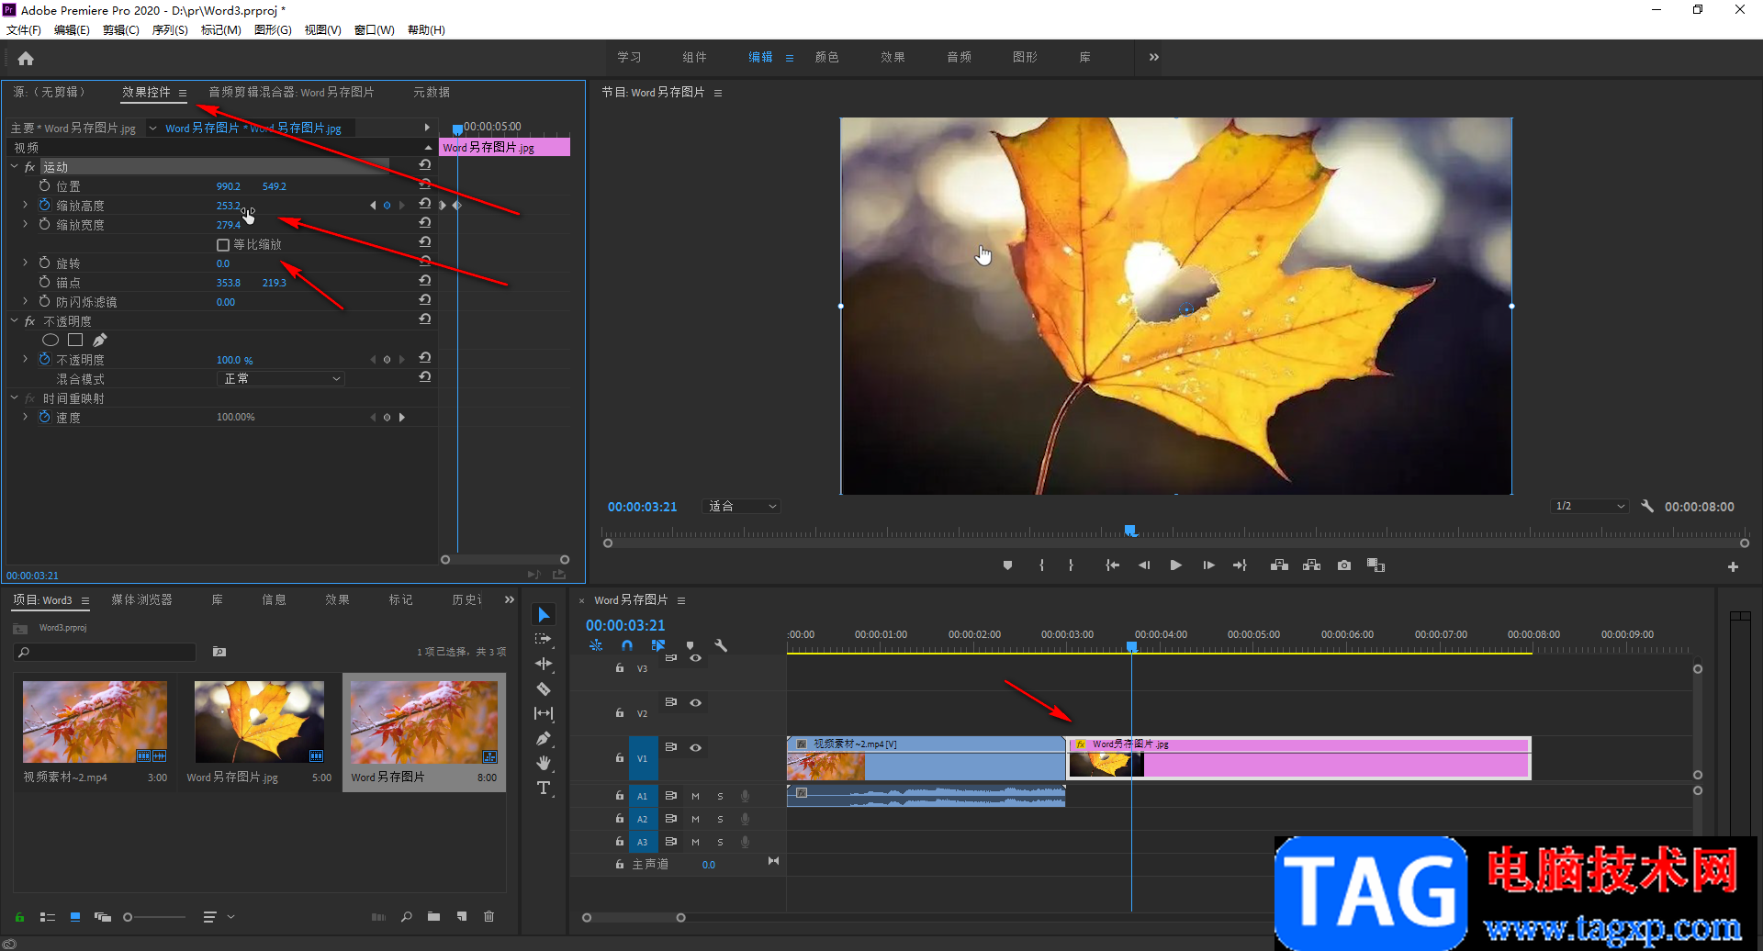Screen dimensions: 1763x951
Task: Open the program monitor wrench settings
Action: point(1647,507)
